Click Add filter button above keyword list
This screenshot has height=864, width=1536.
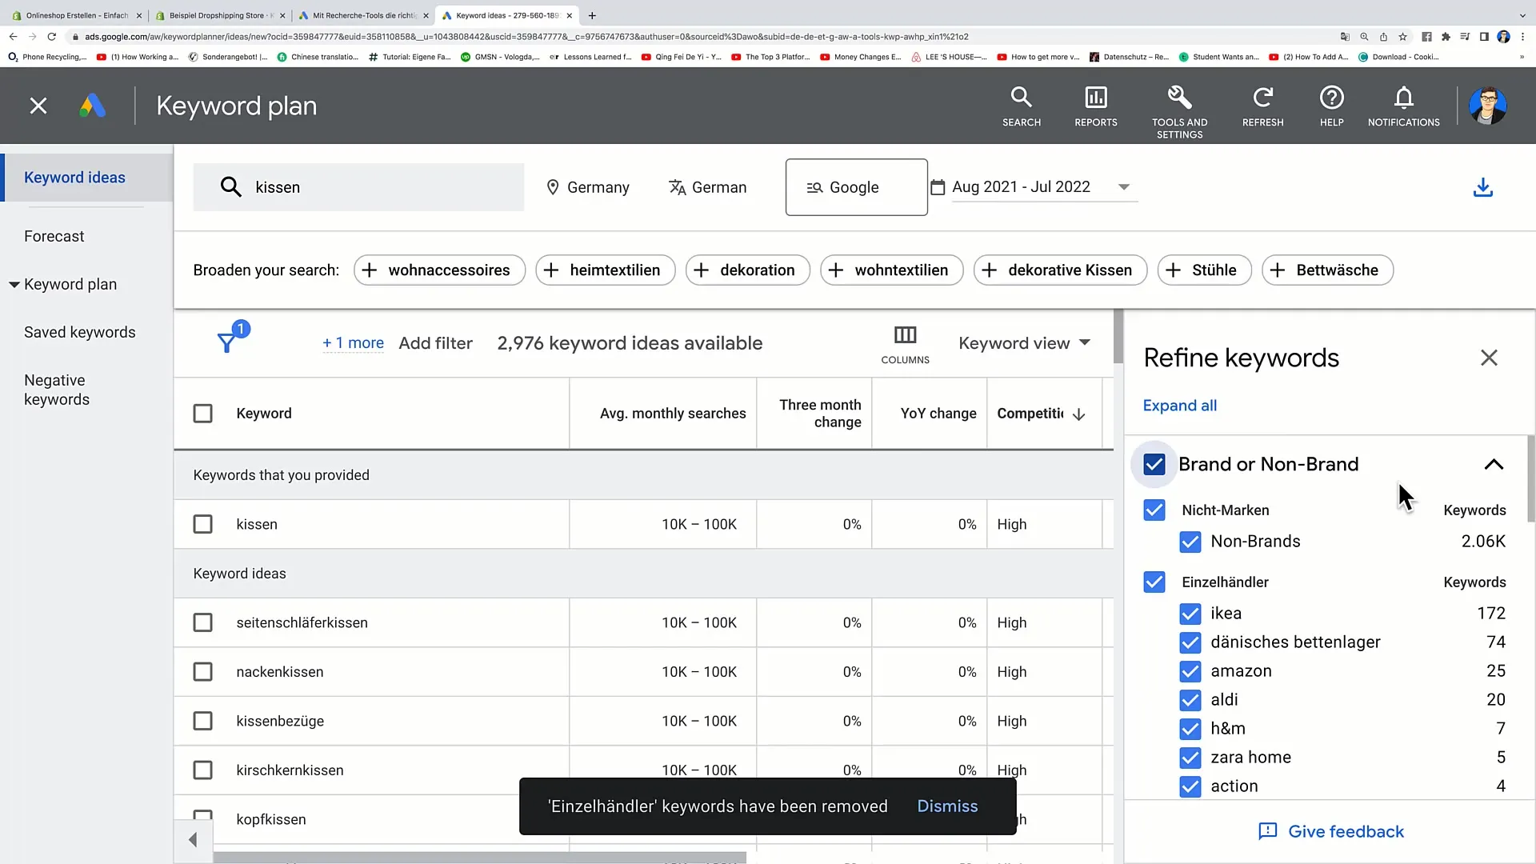(434, 343)
